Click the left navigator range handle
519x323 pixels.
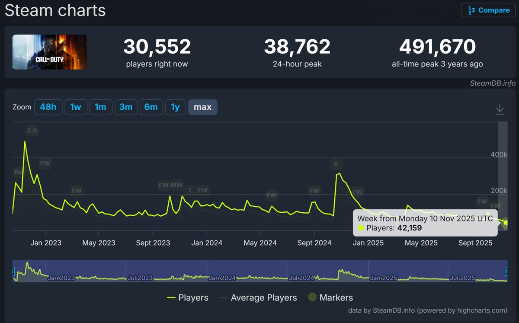click(x=13, y=271)
